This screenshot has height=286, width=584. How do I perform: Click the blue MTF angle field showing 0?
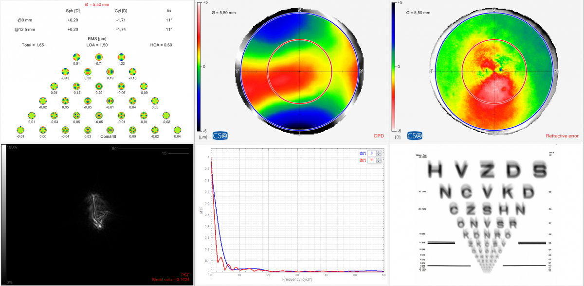click(x=371, y=153)
